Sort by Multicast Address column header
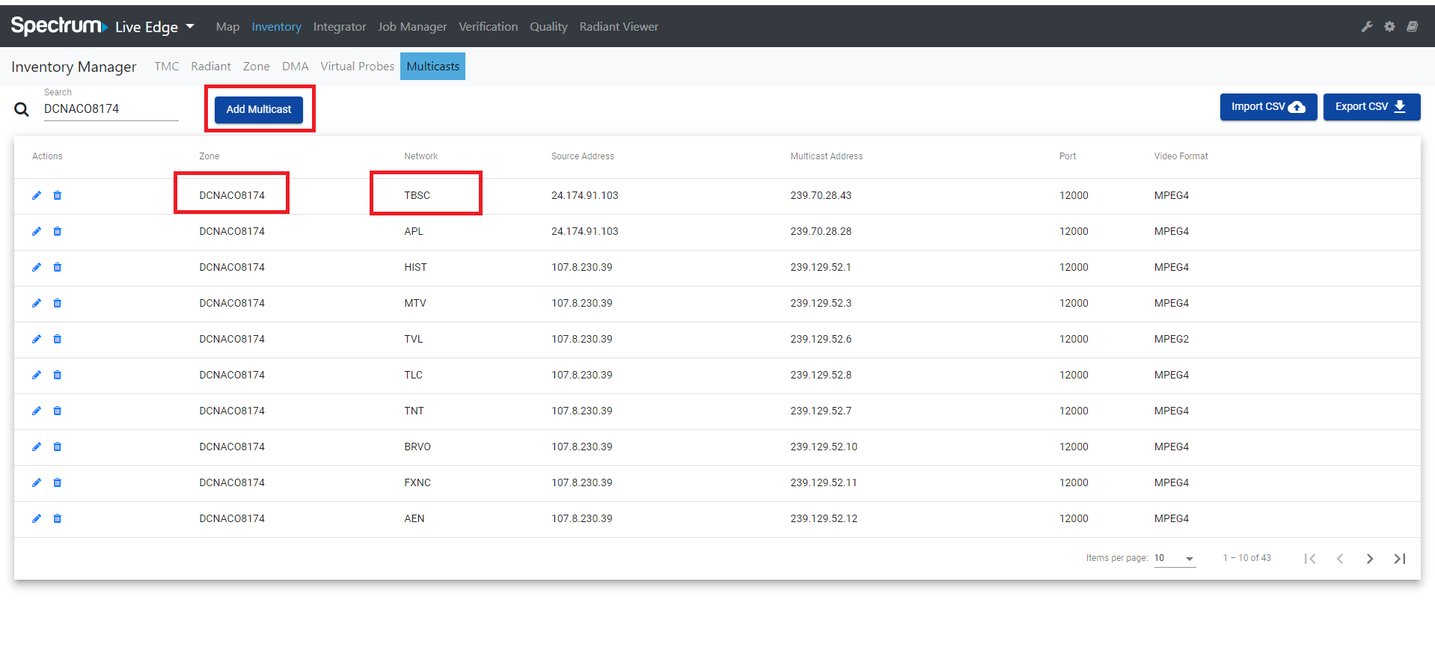1435x653 pixels. (x=827, y=156)
